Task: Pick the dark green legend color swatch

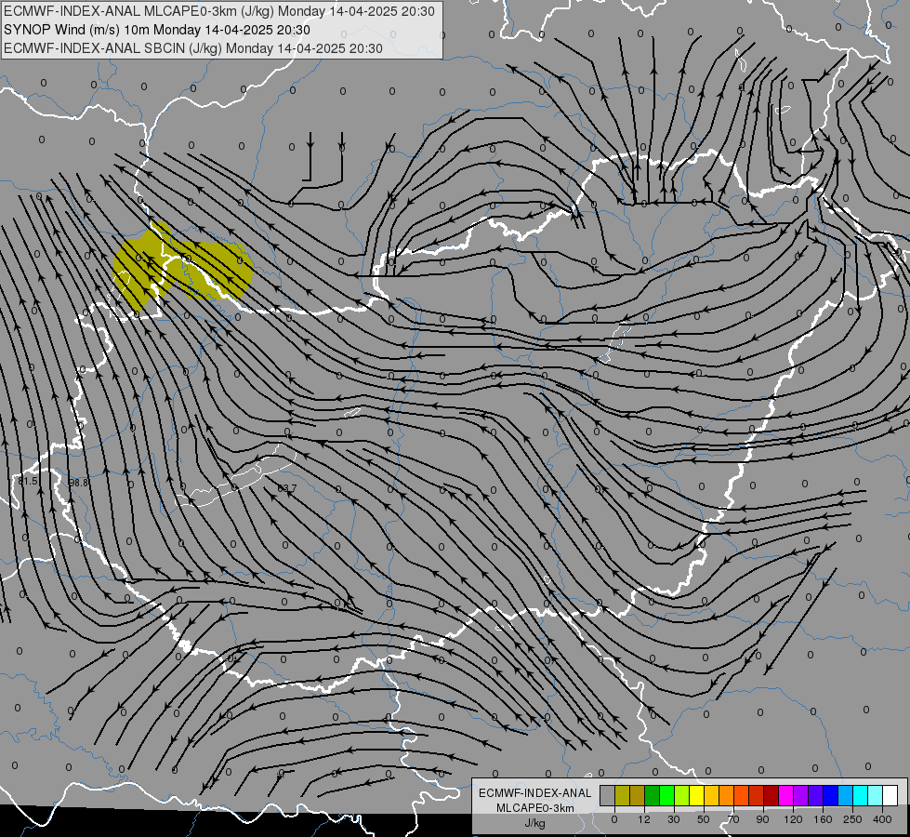Action: point(652,796)
